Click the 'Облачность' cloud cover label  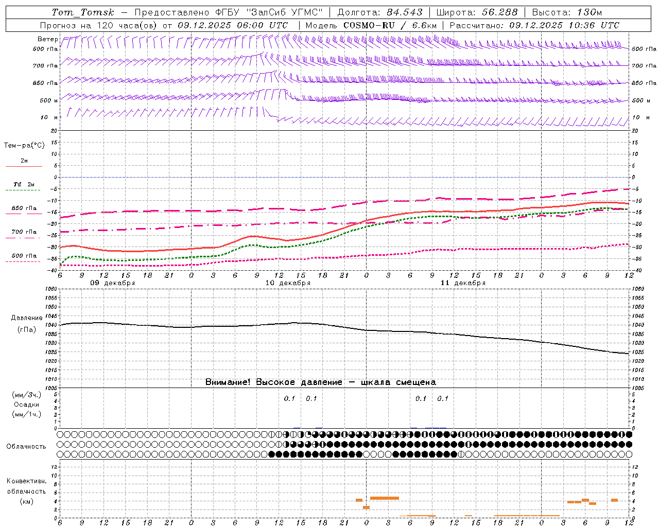[26, 447]
